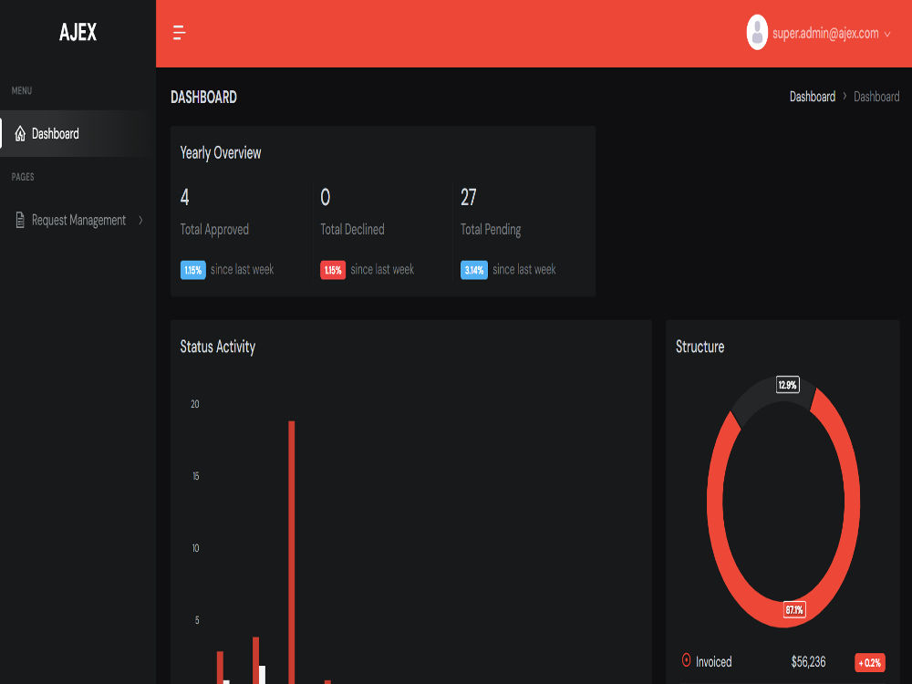Click the Total Declined label
The image size is (912, 684).
(x=352, y=230)
